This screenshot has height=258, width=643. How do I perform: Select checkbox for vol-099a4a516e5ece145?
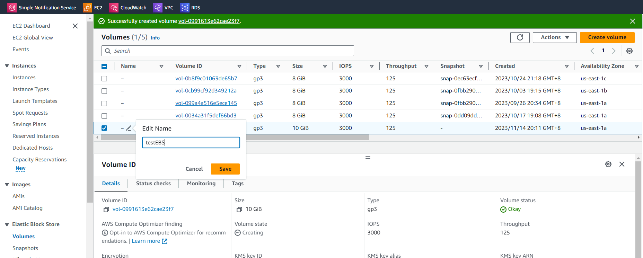(104, 103)
